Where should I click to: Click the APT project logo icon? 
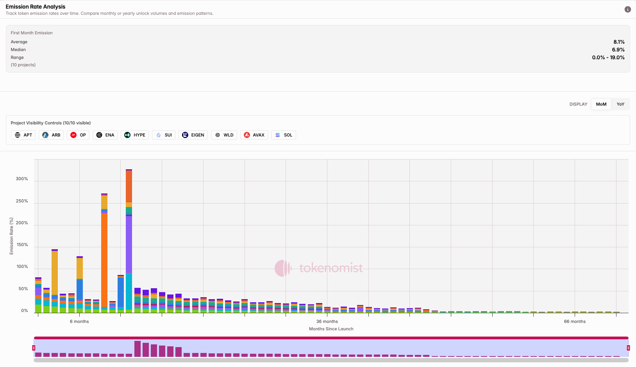18,135
